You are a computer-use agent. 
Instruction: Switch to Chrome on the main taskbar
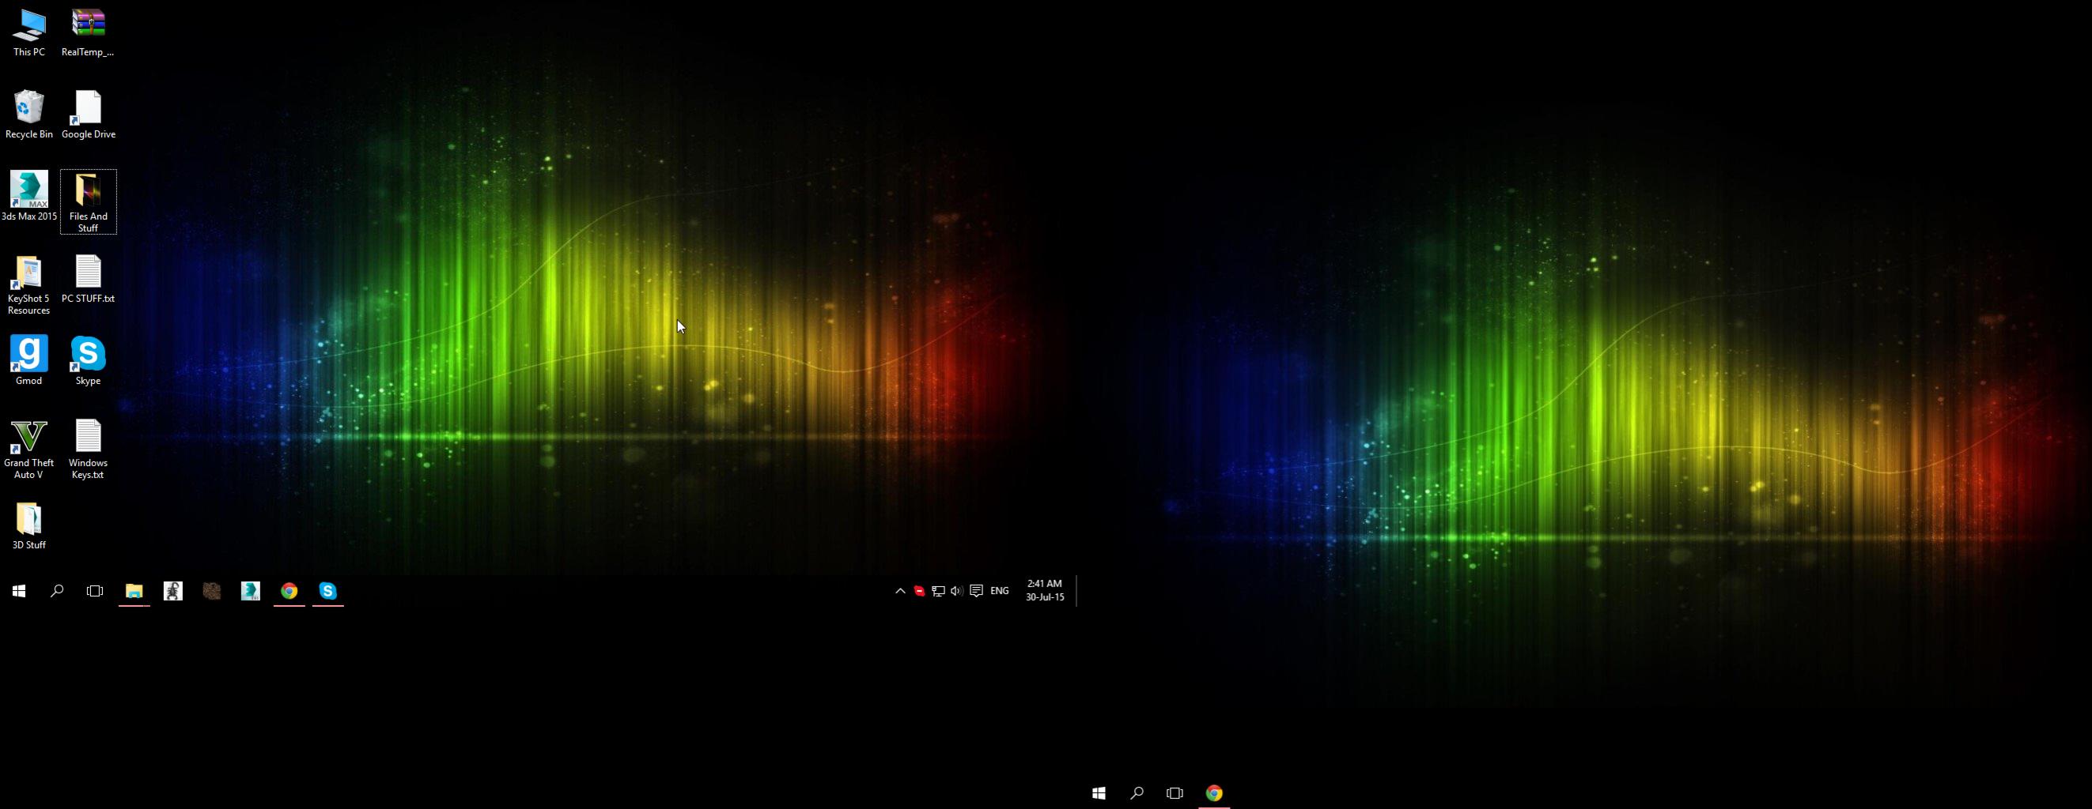coord(289,591)
